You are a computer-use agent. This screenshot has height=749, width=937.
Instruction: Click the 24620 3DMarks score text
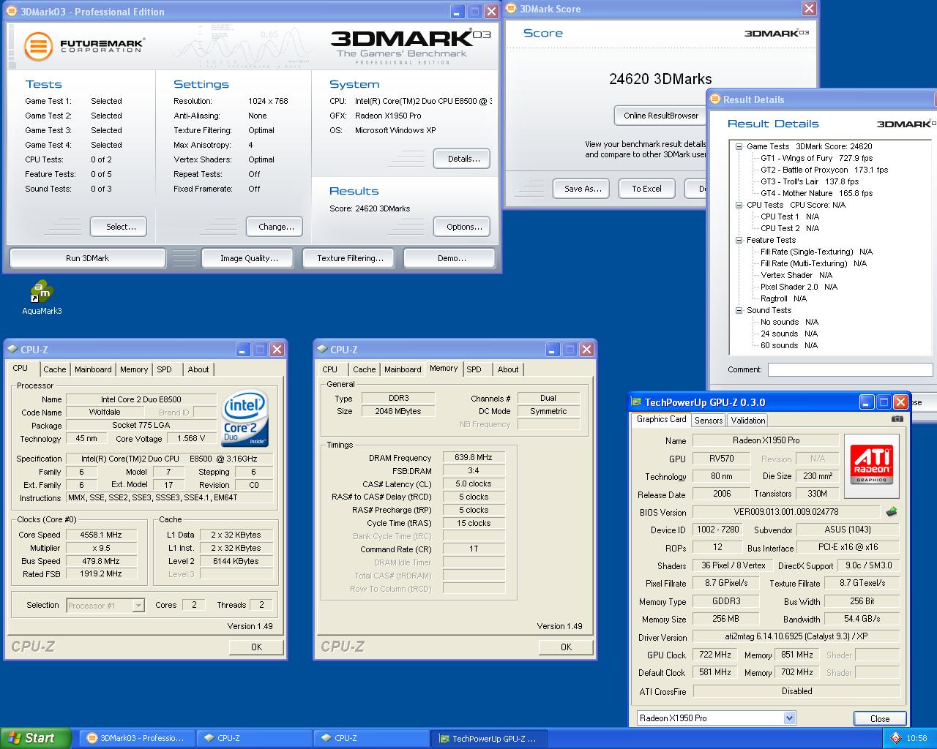660,79
